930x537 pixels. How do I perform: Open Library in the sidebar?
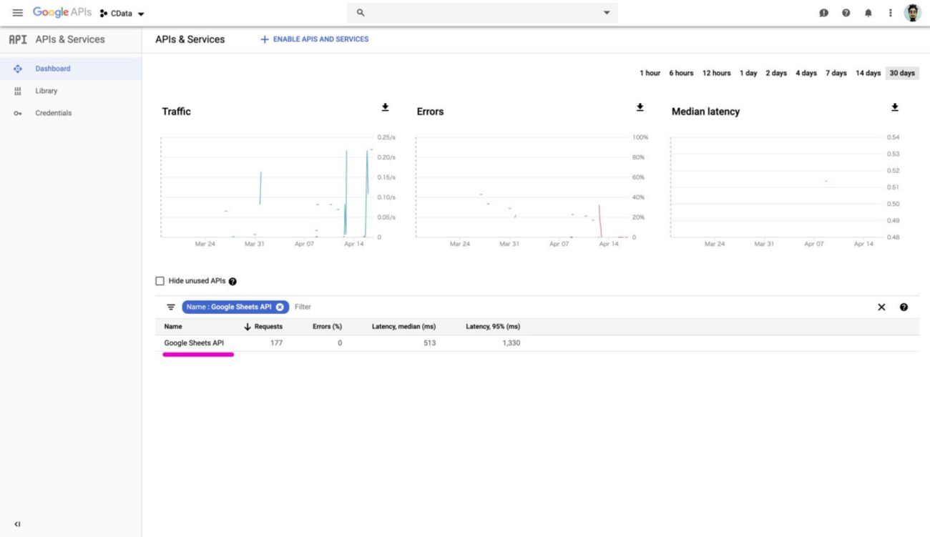pyautogui.click(x=46, y=91)
